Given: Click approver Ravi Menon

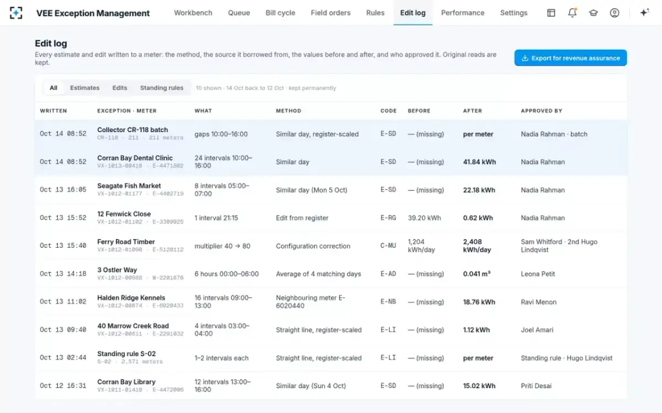Looking at the screenshot, I should (538, 302).
